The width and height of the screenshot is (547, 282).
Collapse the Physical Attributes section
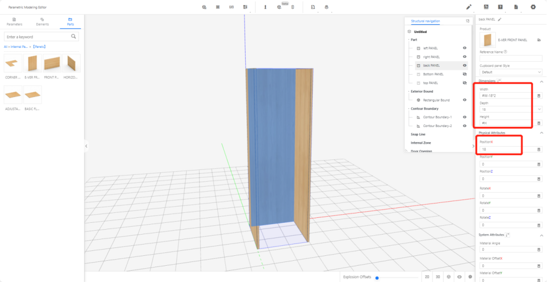541,133
